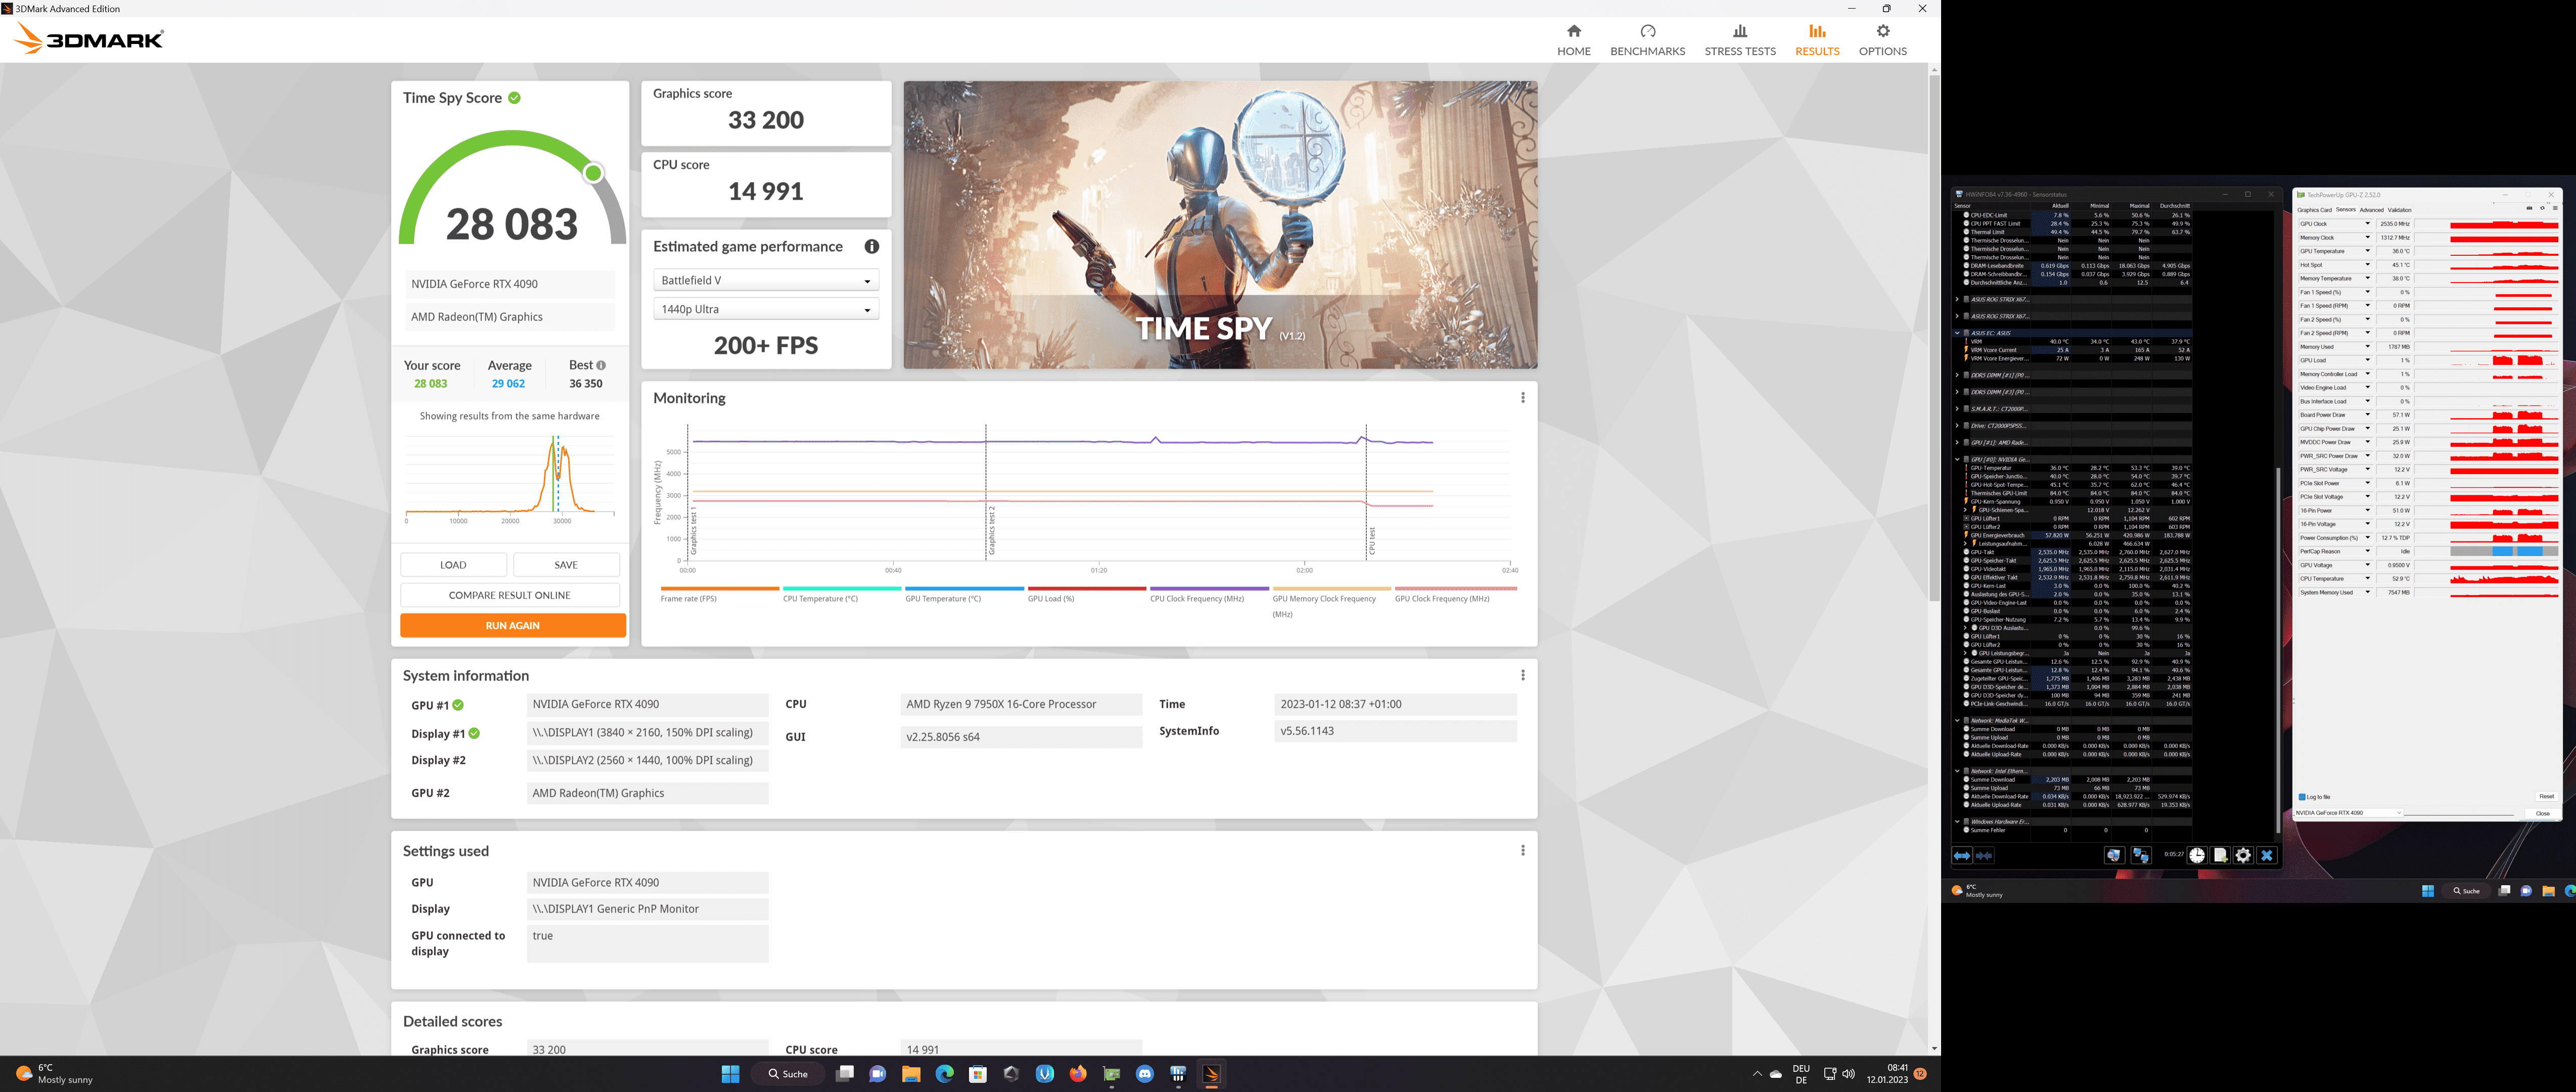This screenshot has width=2576, height=1092.
Task: Open the GPU-Z hamburger menu
Action: [x=2554, y=208]
